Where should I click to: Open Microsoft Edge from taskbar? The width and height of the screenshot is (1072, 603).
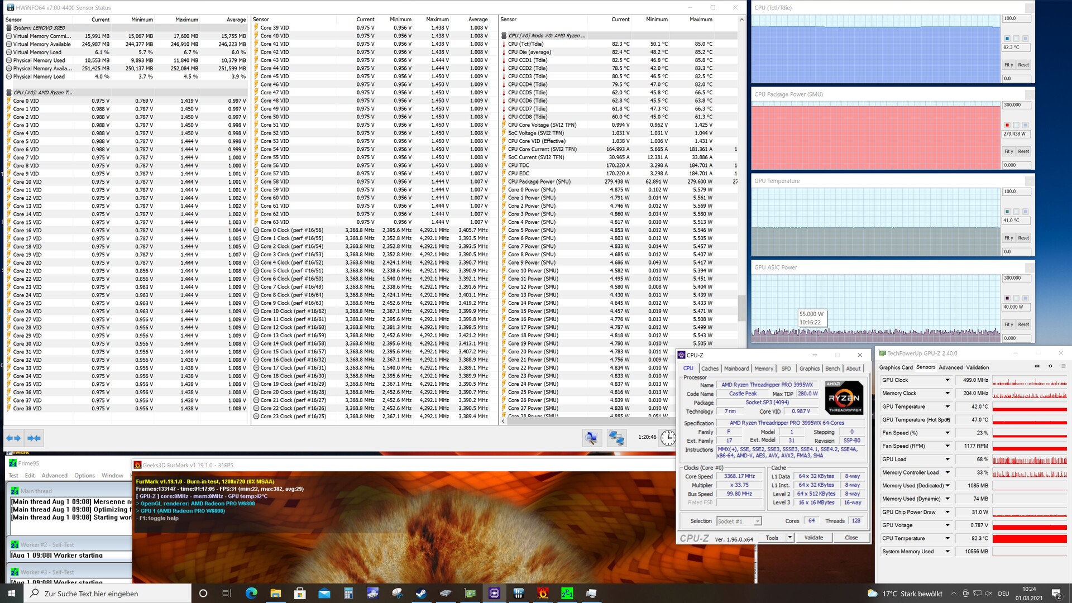tap(251, 593)
